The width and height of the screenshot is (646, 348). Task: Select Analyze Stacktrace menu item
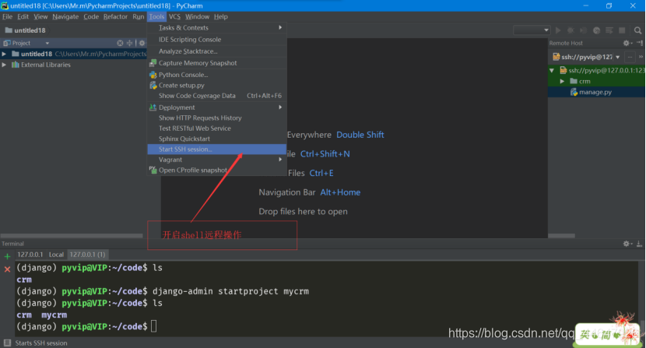click(216, 51)
